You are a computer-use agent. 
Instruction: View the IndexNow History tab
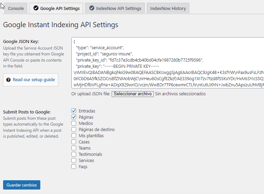(x=168, y=8)
